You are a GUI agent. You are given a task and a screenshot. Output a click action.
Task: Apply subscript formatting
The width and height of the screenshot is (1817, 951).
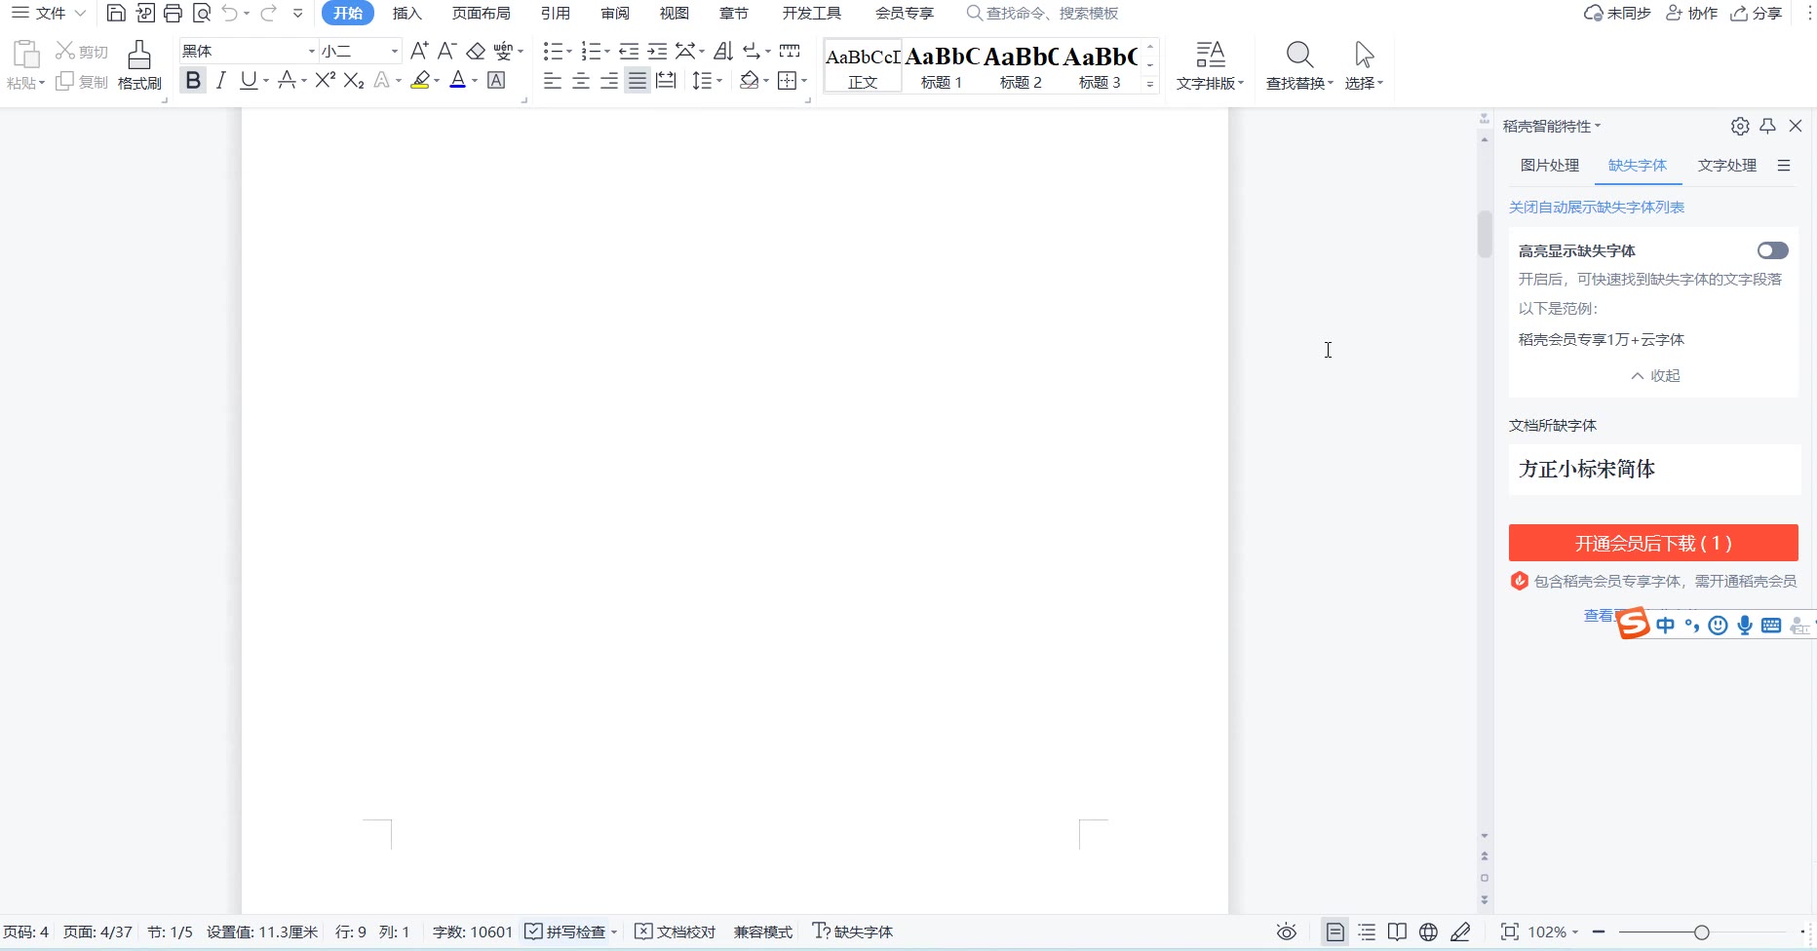(354, 80)
